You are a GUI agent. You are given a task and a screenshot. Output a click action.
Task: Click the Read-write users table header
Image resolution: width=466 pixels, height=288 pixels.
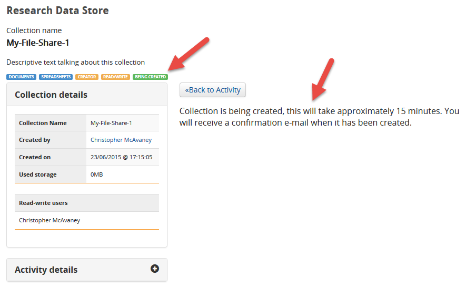point(87,203)
